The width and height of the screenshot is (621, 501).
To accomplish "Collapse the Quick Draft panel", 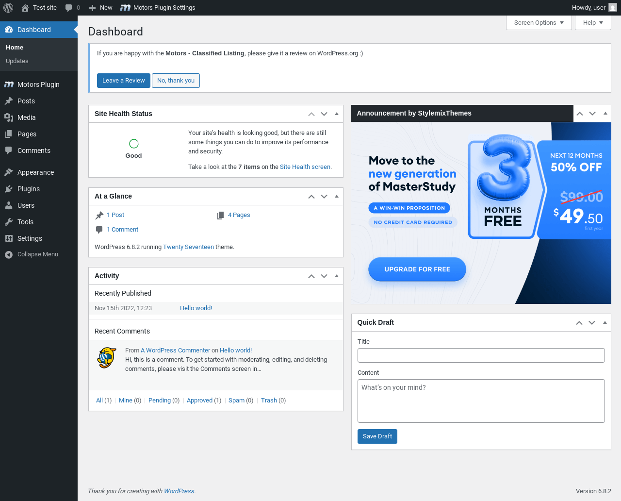I will click(605, 323).
